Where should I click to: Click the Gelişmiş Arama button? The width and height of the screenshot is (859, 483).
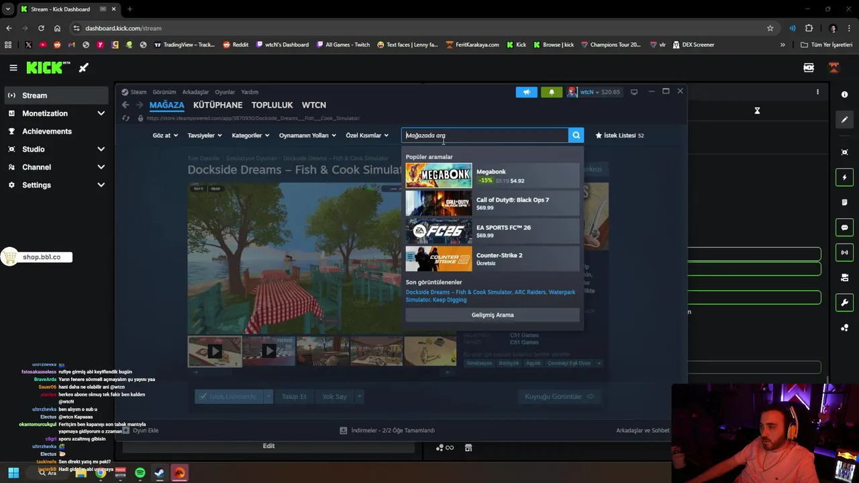pos(493,315)
